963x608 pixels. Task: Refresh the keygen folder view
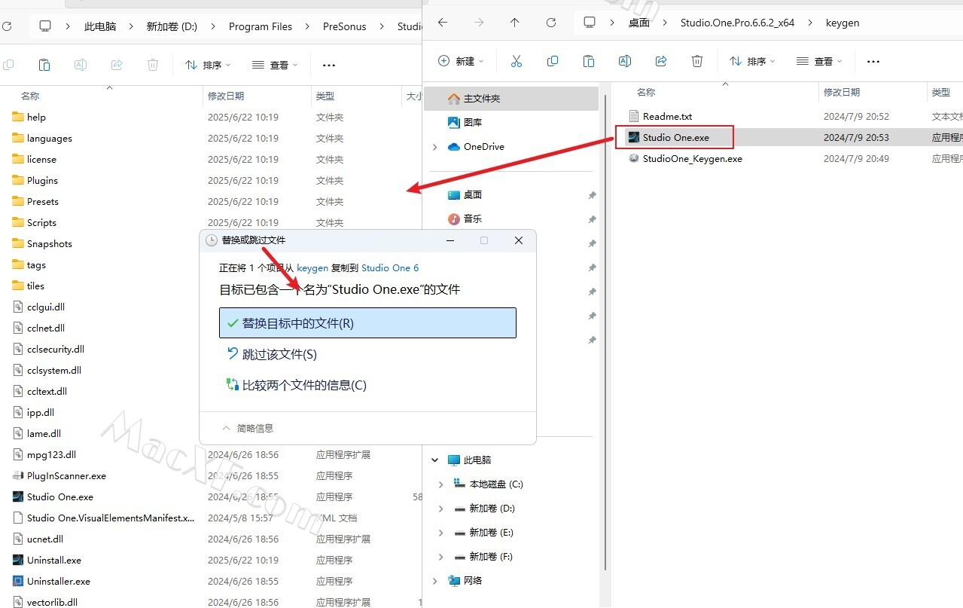pos(551,23)
